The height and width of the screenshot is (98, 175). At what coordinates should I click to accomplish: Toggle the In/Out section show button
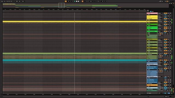(173, 88)
